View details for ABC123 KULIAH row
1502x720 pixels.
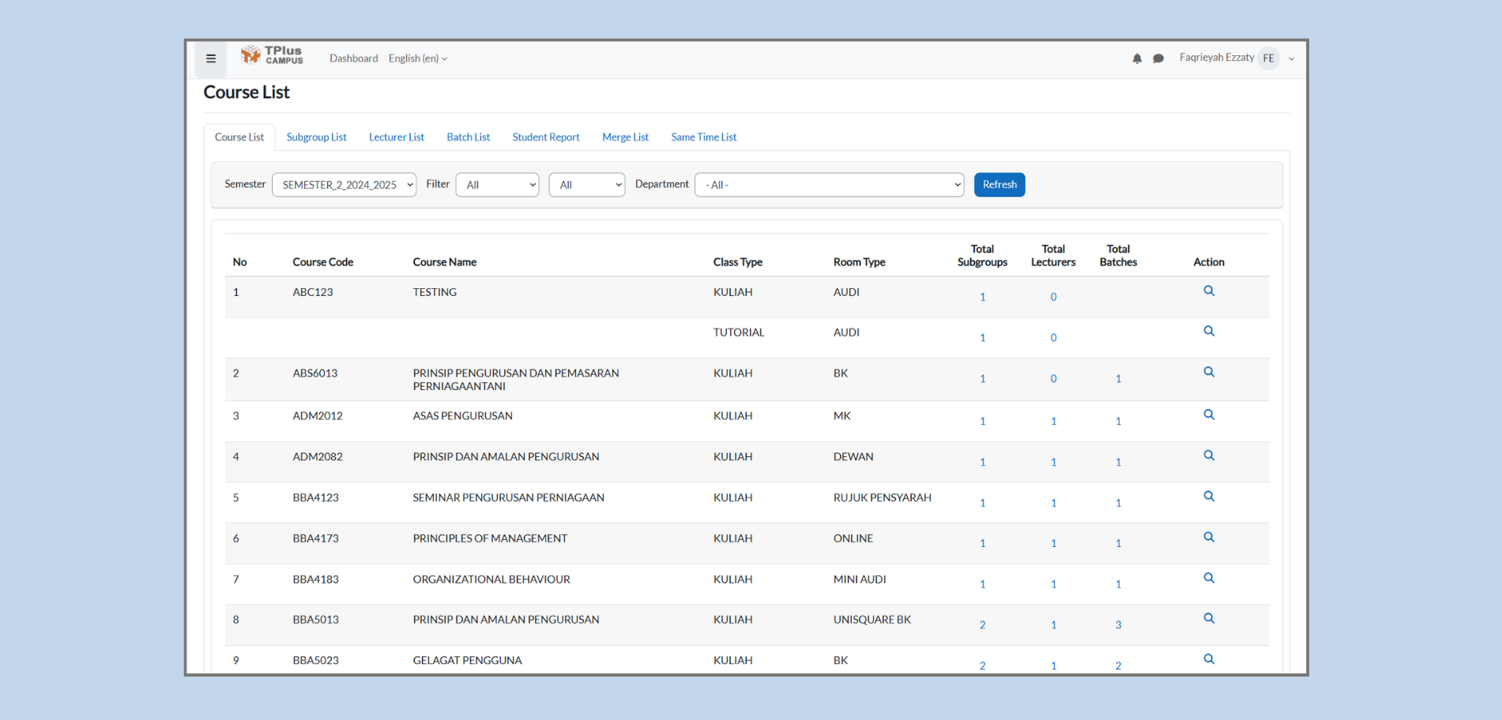click(x=1209, y=291)
